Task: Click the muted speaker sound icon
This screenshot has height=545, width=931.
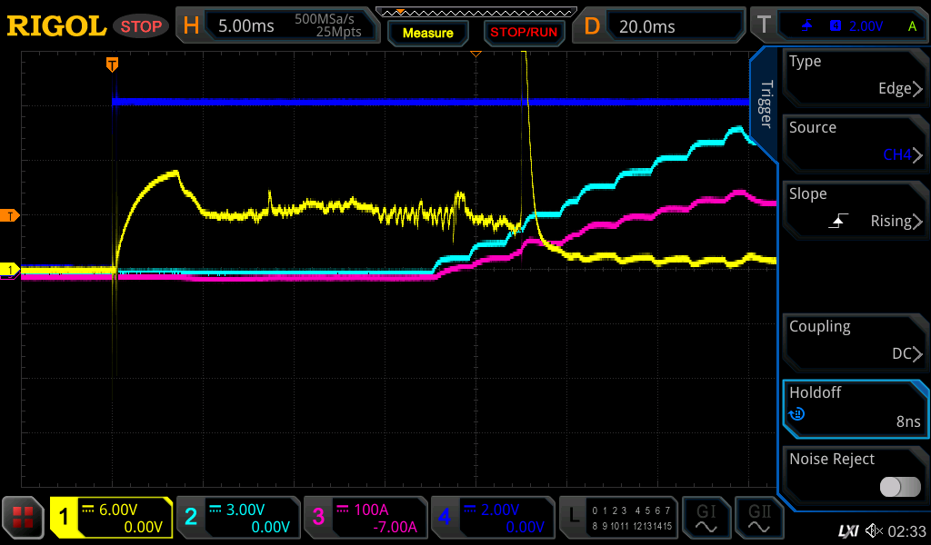Action: coord(874,530)
